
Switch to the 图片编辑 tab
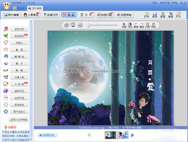[x=35, y=8]
